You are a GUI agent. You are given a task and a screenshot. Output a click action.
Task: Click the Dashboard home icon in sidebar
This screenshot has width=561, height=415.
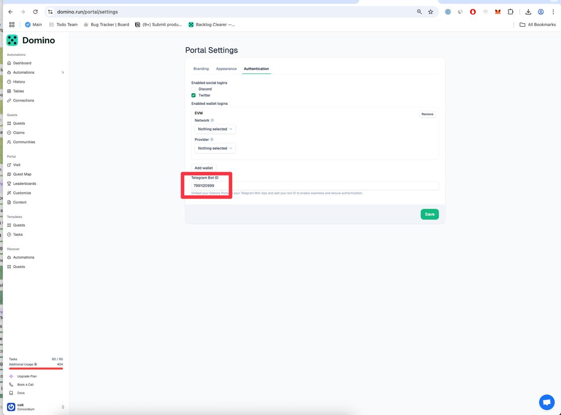[x=9, y=63]
